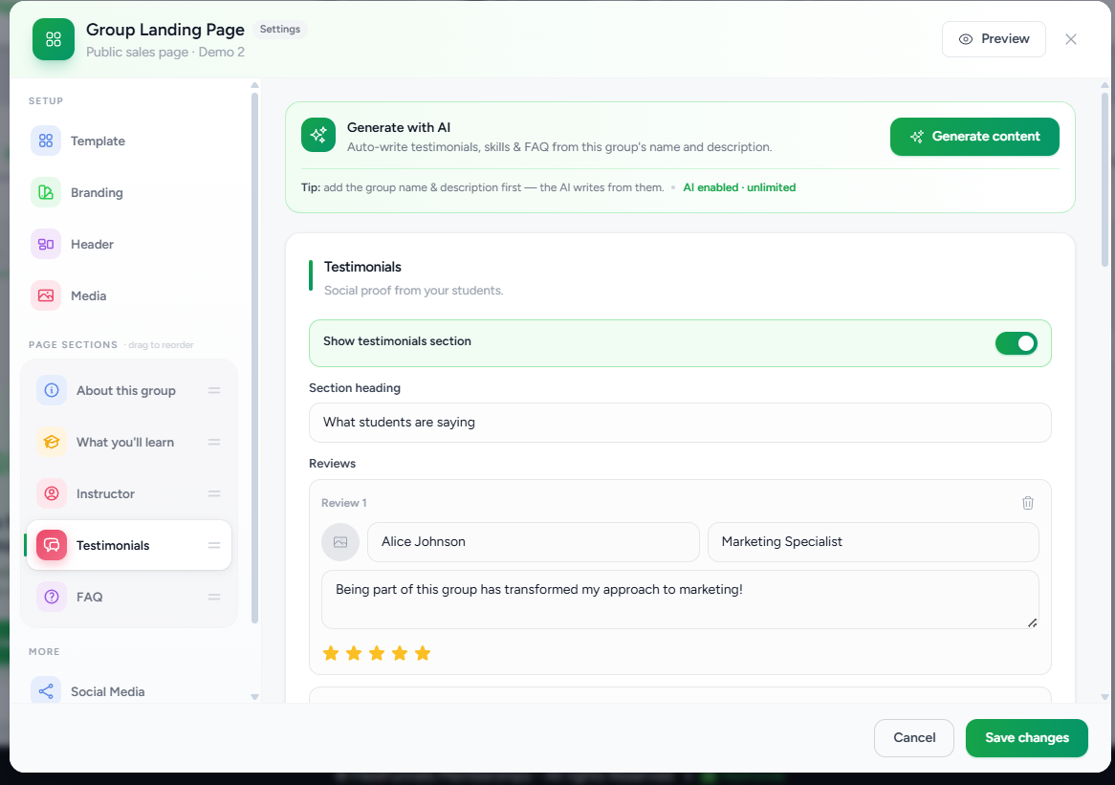
Task: Open the Header setup section
Action: pyautogui.click(x=131, y=244)
